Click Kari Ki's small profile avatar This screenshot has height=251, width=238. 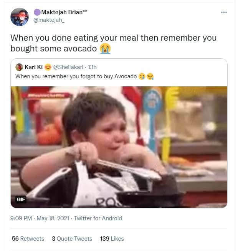[x=19, y=67]
